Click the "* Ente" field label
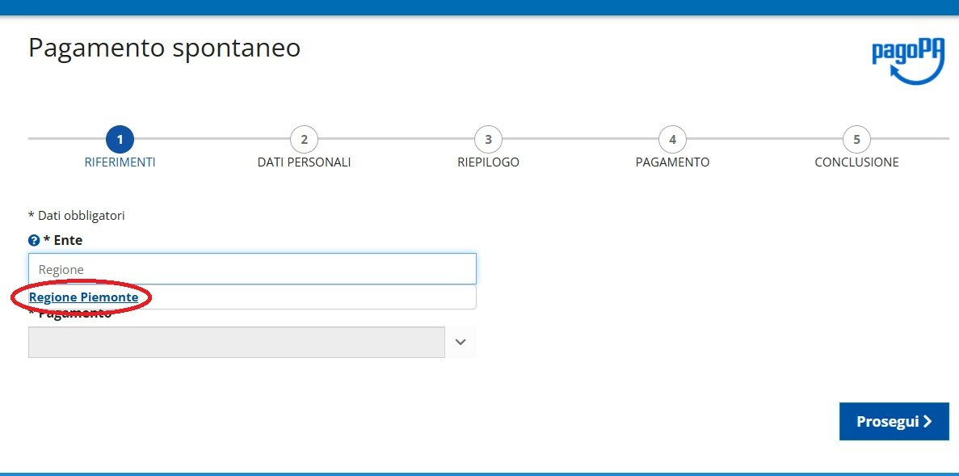The image size is (959, 476). [x=63, y=241]
